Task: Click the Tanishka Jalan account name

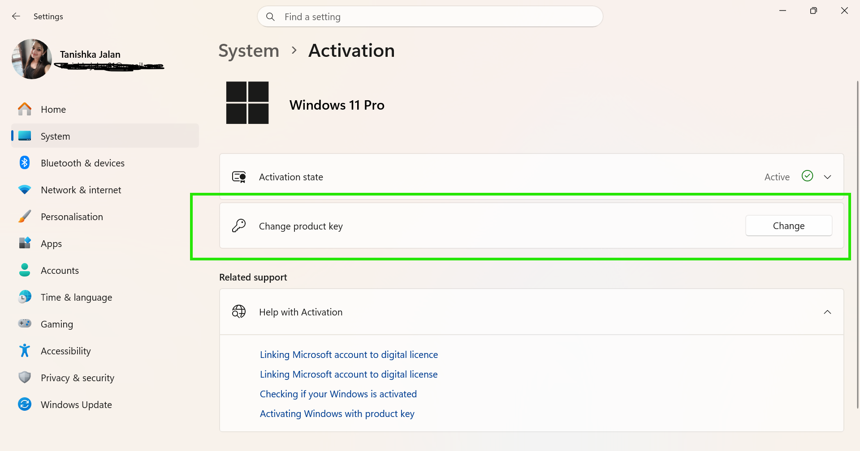Action: [90, 54]
